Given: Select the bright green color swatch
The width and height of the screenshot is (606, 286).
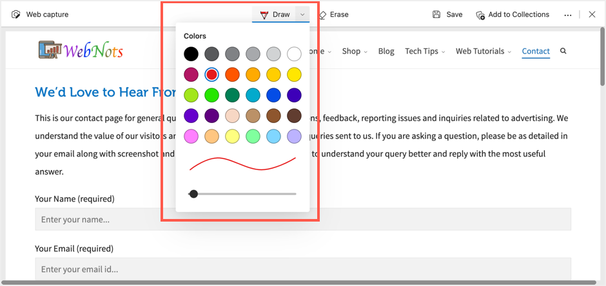Looking at the screenshot, I should pos(211,95).
